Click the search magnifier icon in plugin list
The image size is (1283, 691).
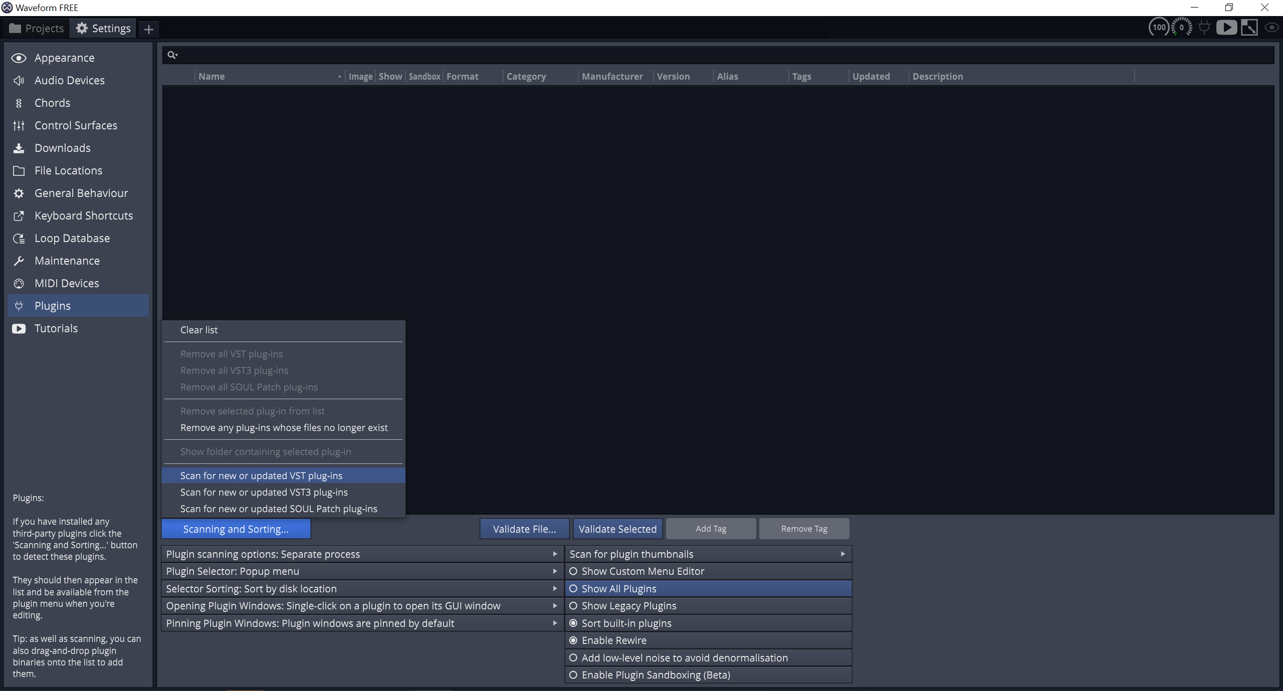point(172,55)
